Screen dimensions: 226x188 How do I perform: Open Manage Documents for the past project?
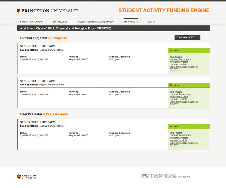pyautogui.click(x=180, y=135)
